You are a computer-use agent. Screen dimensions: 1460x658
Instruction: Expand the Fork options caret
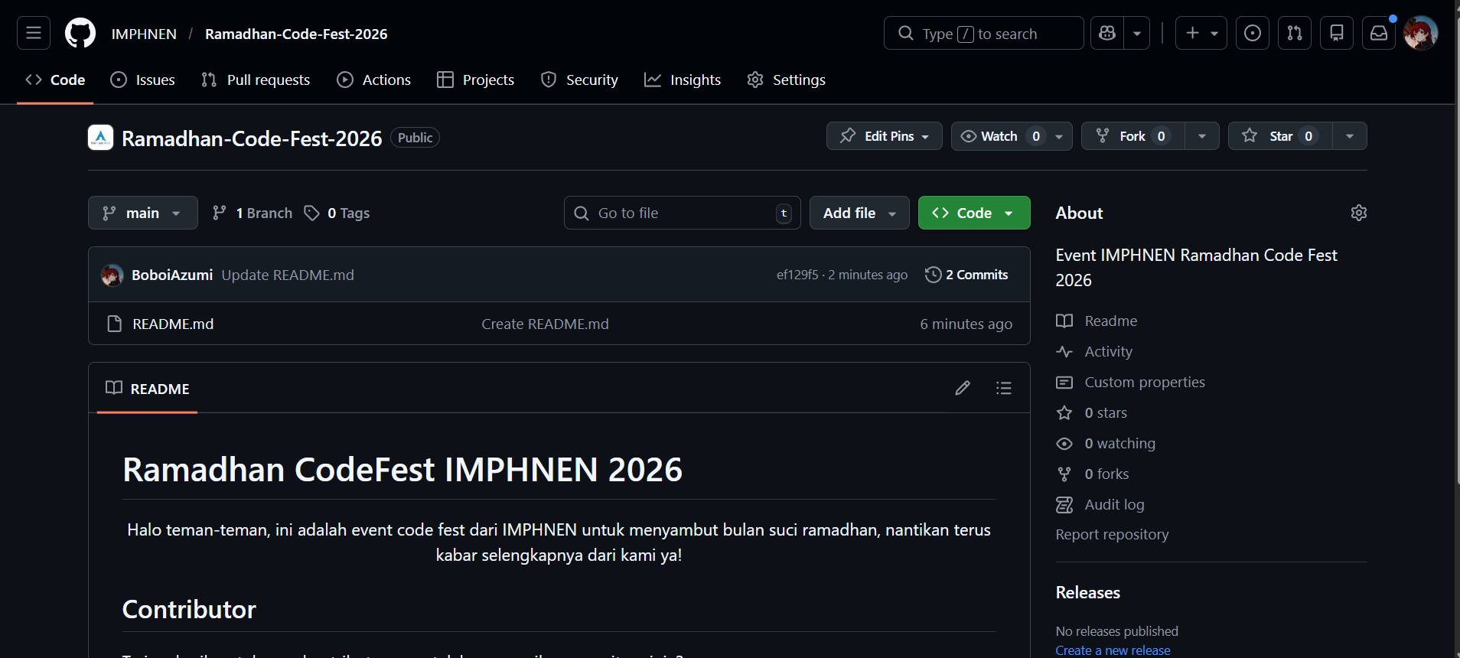tap(1202, 136)
